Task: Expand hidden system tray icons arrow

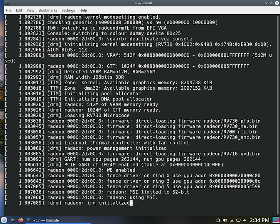Action: [245, 220]
